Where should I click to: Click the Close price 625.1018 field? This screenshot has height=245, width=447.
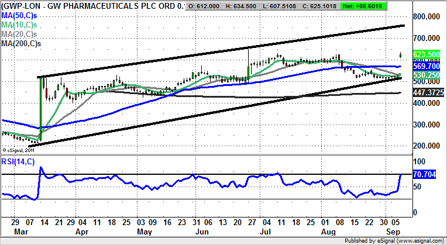click(343, 5)
